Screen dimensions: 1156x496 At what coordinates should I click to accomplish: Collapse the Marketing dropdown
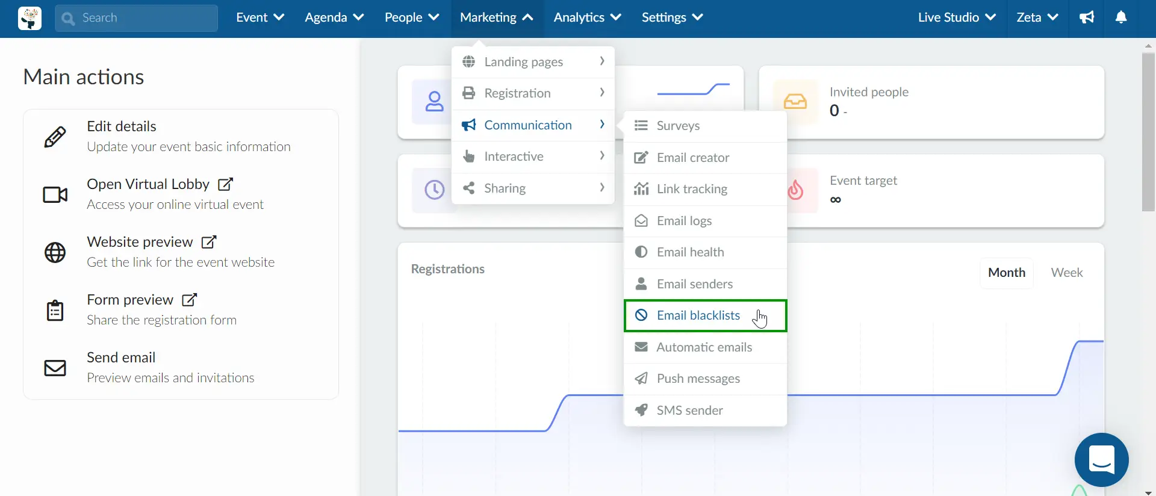click(x=497, y=17)
